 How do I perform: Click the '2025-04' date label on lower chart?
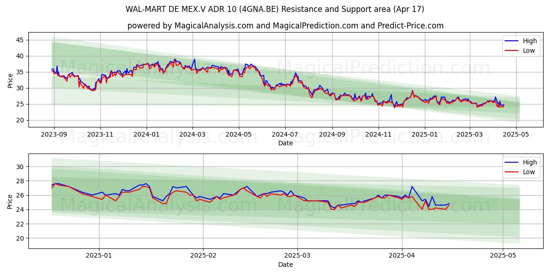(402, 257)
